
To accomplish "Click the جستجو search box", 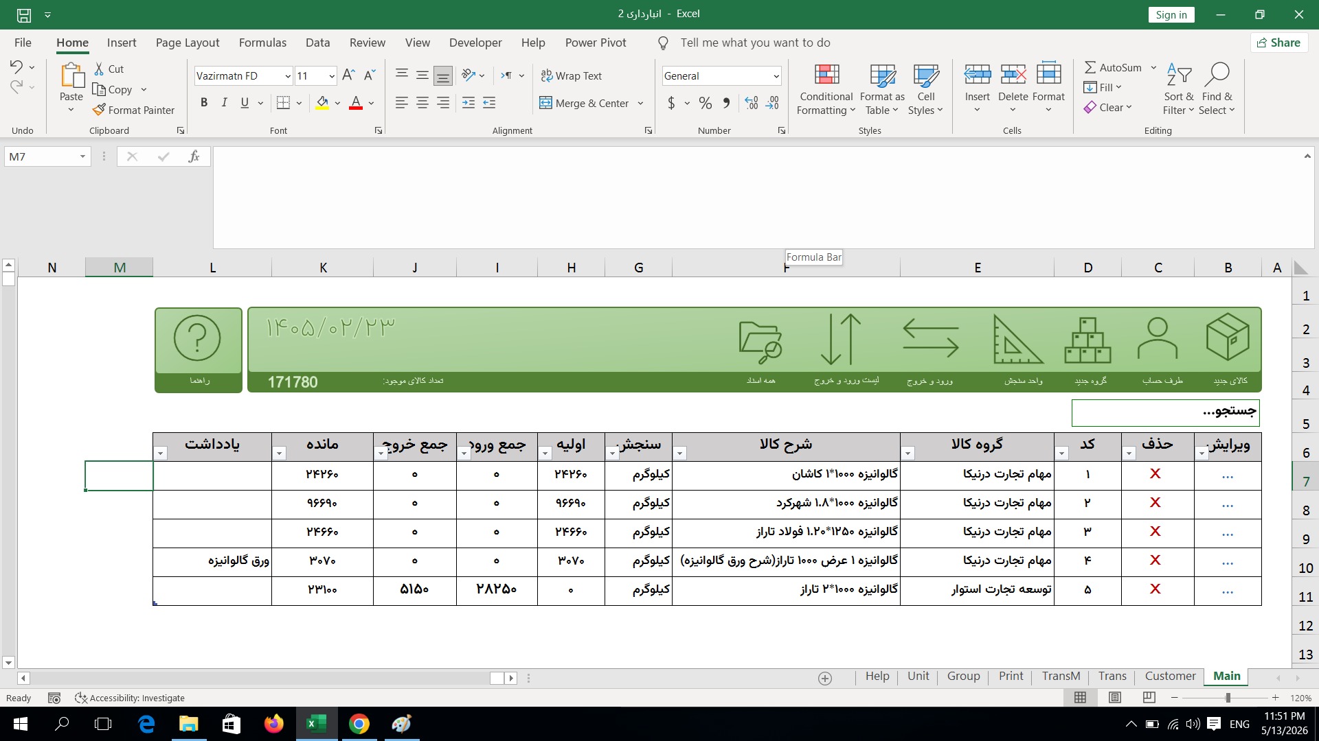I will pyautogui.click(x=1165, y=412).
